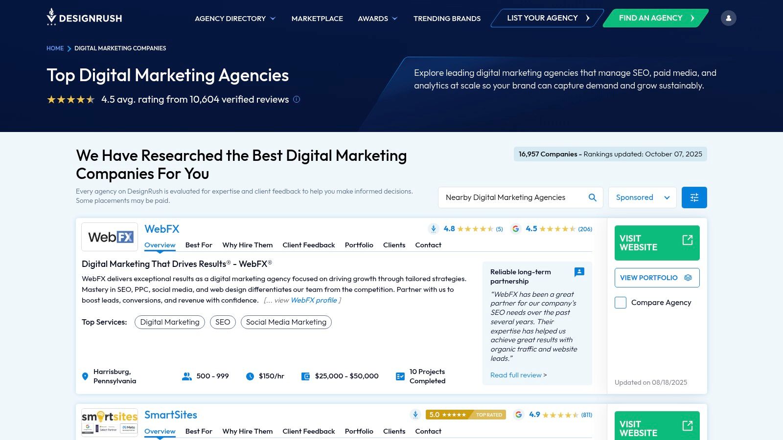This screenshot has width=783, height=440.
Task: Open the user account profile icon
Action: 728,18
